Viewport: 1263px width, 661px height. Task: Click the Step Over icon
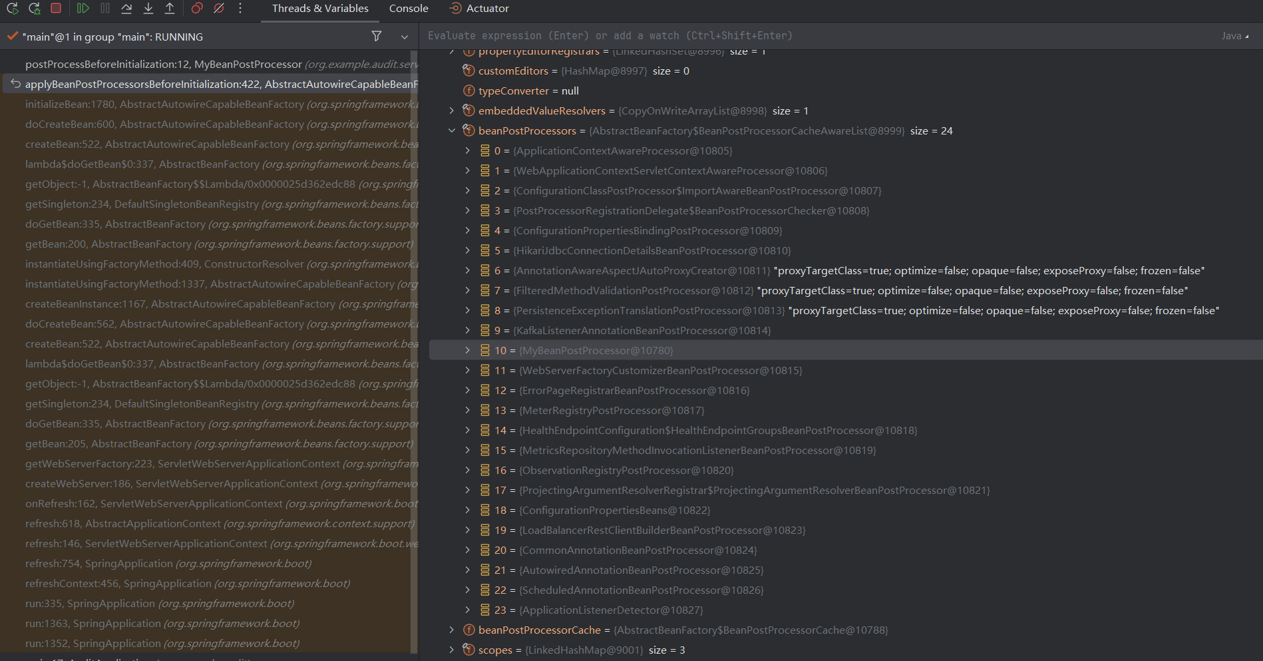[x=126, y=9]
